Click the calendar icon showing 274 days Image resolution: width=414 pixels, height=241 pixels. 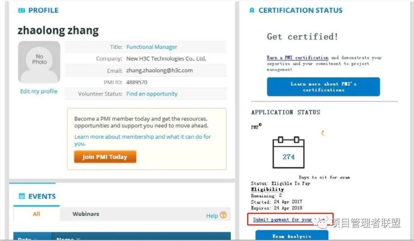pos(288,152)
